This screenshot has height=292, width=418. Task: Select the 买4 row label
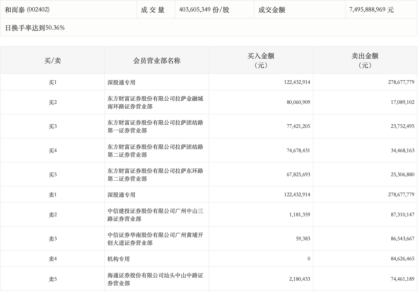(x=53, y=151)
